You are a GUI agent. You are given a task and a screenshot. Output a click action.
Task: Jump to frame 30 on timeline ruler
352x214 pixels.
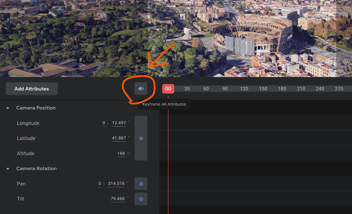pyautogui.click(x=187, y=89)
